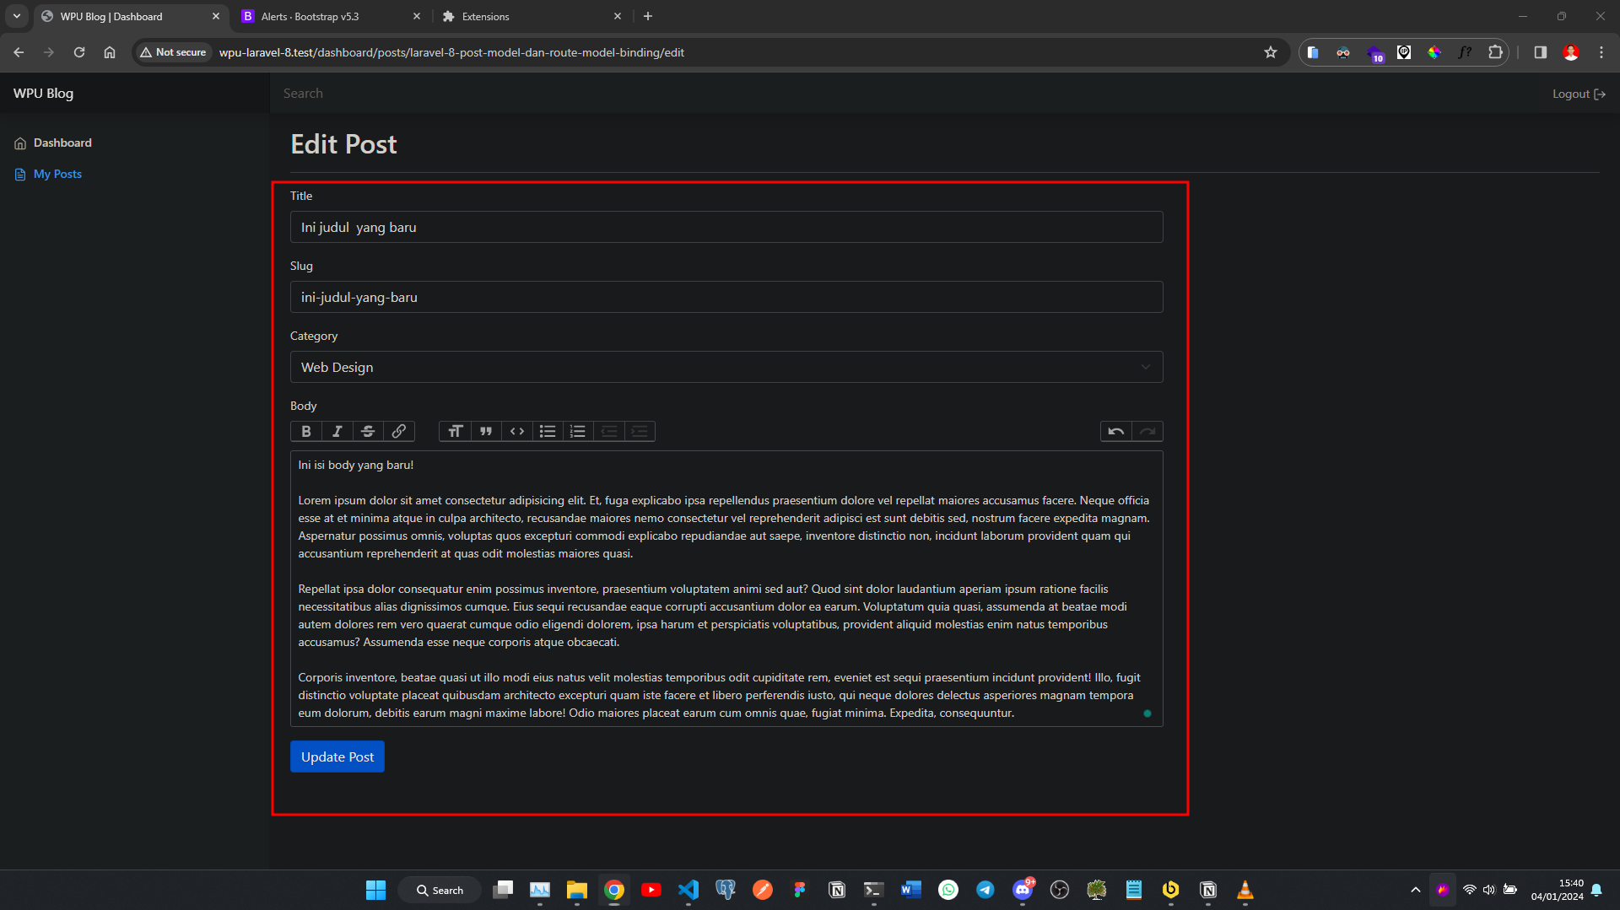1620x910 pixels.
Task: Create a bulleted list in editor
Action: click(548, 432)
